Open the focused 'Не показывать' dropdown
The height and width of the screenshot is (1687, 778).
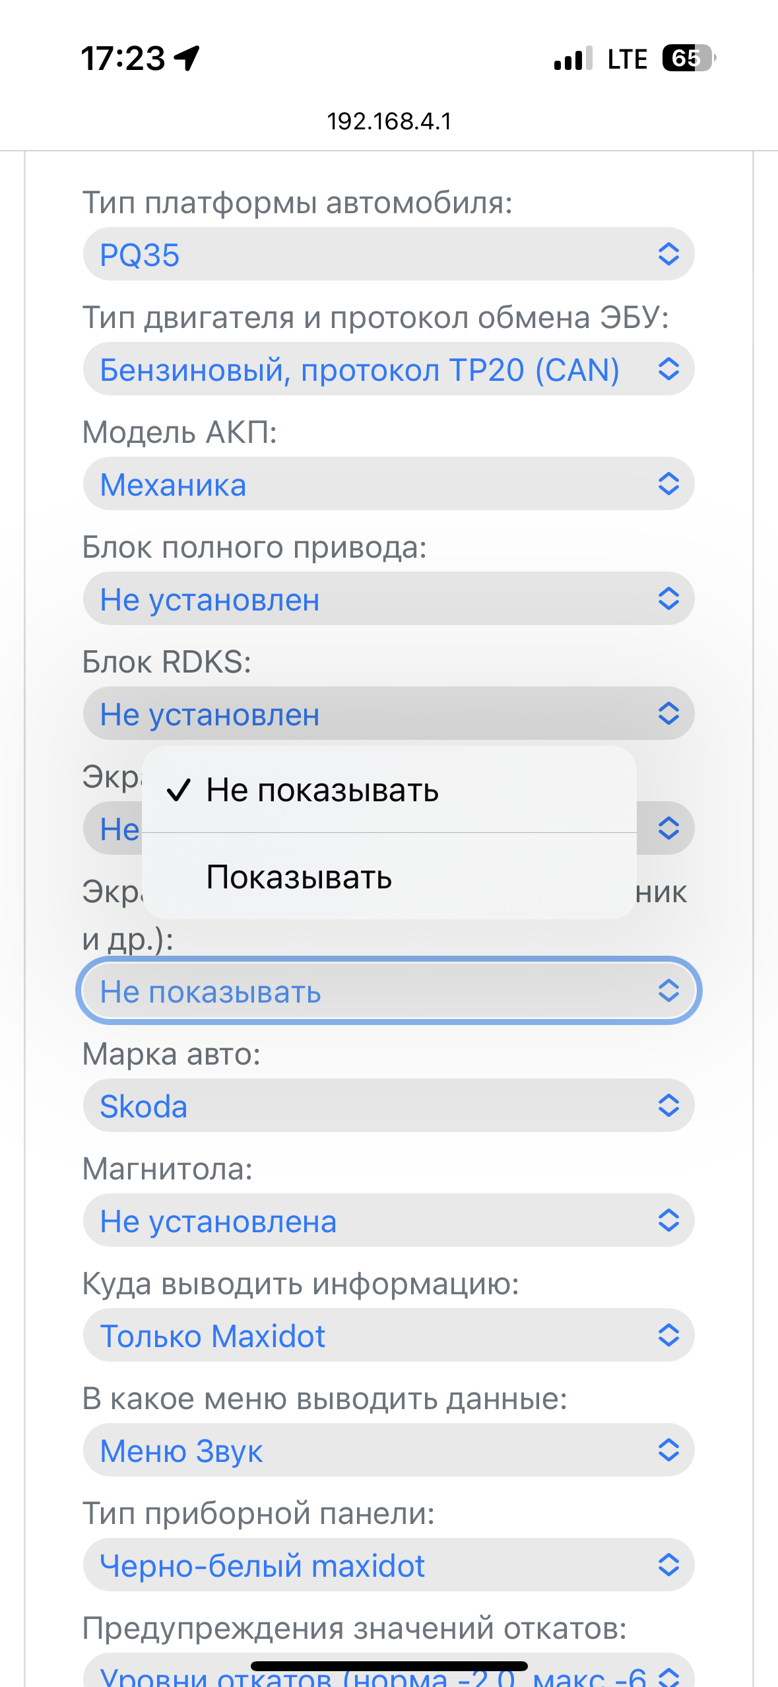pyautogui.click(x=389, y=991)
